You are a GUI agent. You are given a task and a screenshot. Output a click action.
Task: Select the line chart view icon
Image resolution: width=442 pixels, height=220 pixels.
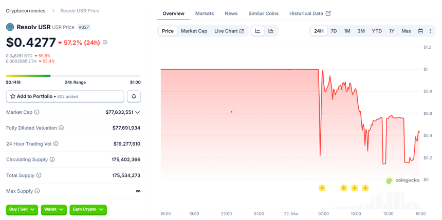(x=257, y=31)
